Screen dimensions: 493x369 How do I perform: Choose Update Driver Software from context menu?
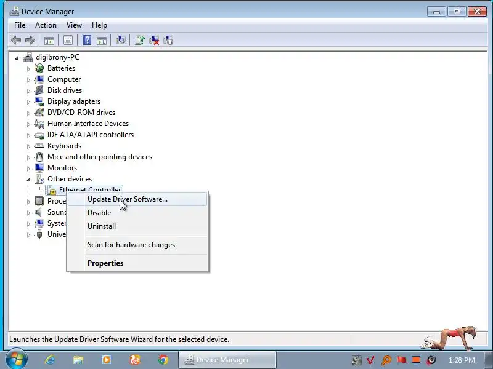click(x=137, y=199)
